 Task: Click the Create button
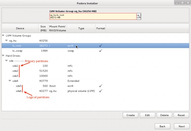tap(131, 115)
